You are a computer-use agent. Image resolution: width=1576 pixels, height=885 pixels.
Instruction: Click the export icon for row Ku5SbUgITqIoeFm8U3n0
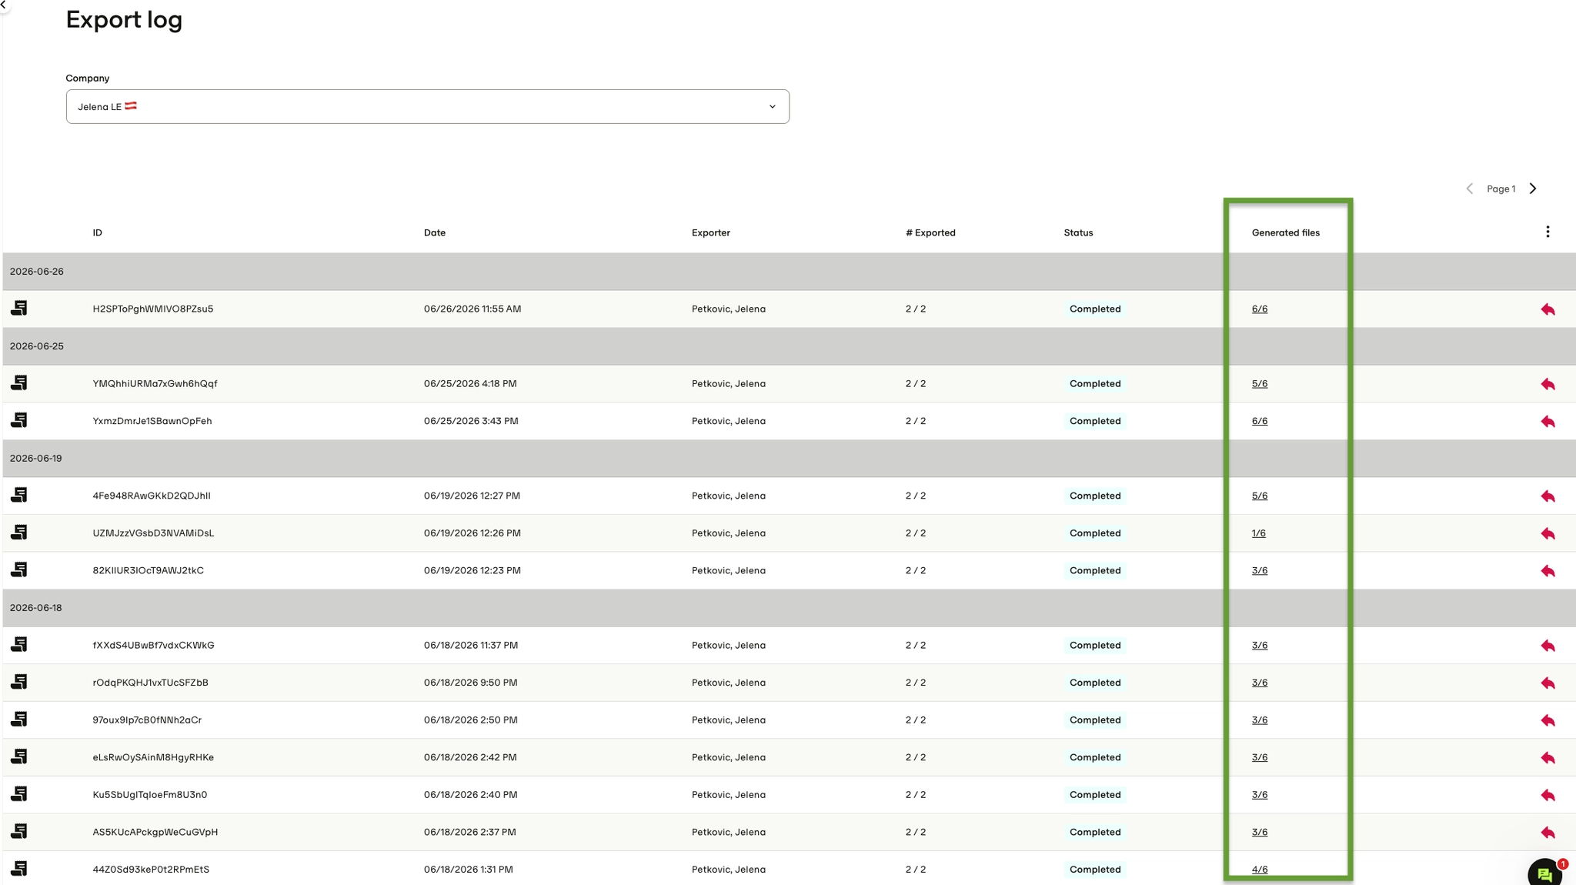(19, 793)
